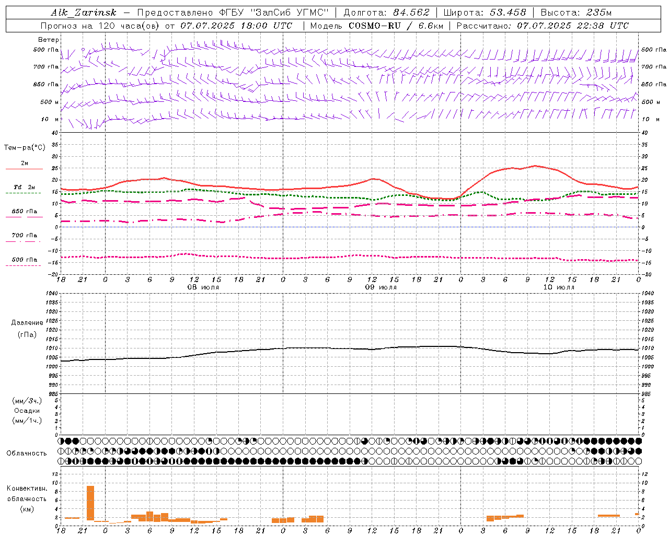
Task: Click forecast start time 07.07.2025 18:00 UTC
Action: tap(236, 26)
